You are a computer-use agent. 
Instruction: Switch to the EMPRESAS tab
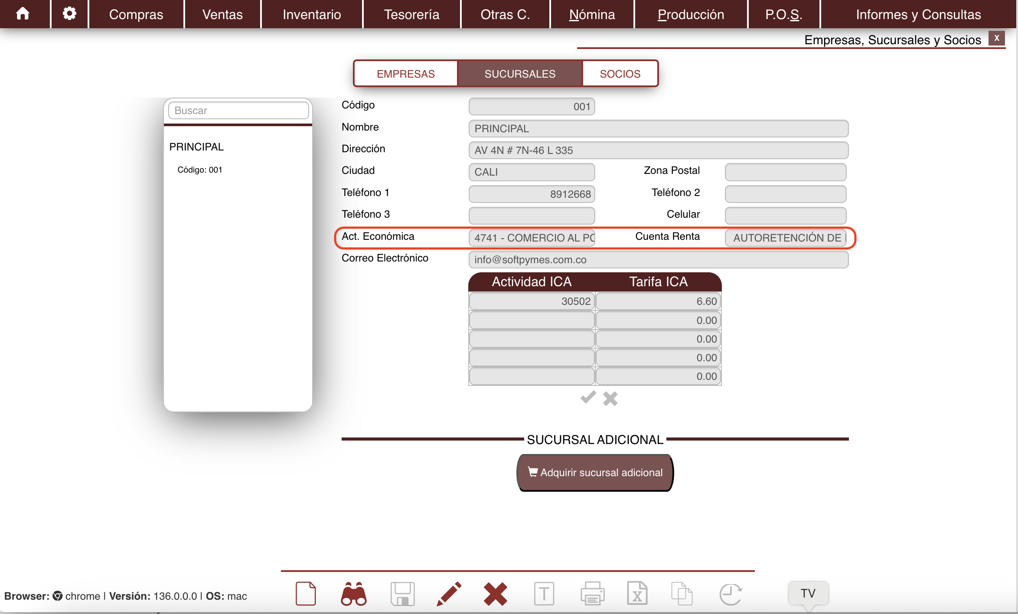point(405,74)
